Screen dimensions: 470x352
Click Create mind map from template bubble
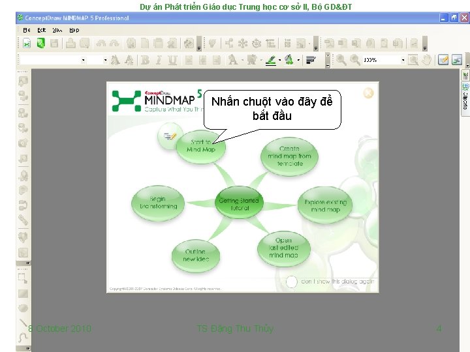pyautogui.click(x=289, y=156)
